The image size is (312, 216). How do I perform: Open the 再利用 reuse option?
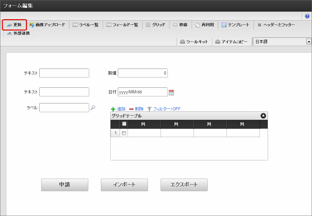pyautogui.click(x=205, y=25)
